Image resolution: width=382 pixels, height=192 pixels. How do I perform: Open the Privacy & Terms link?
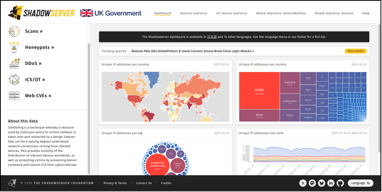(115, 183)
